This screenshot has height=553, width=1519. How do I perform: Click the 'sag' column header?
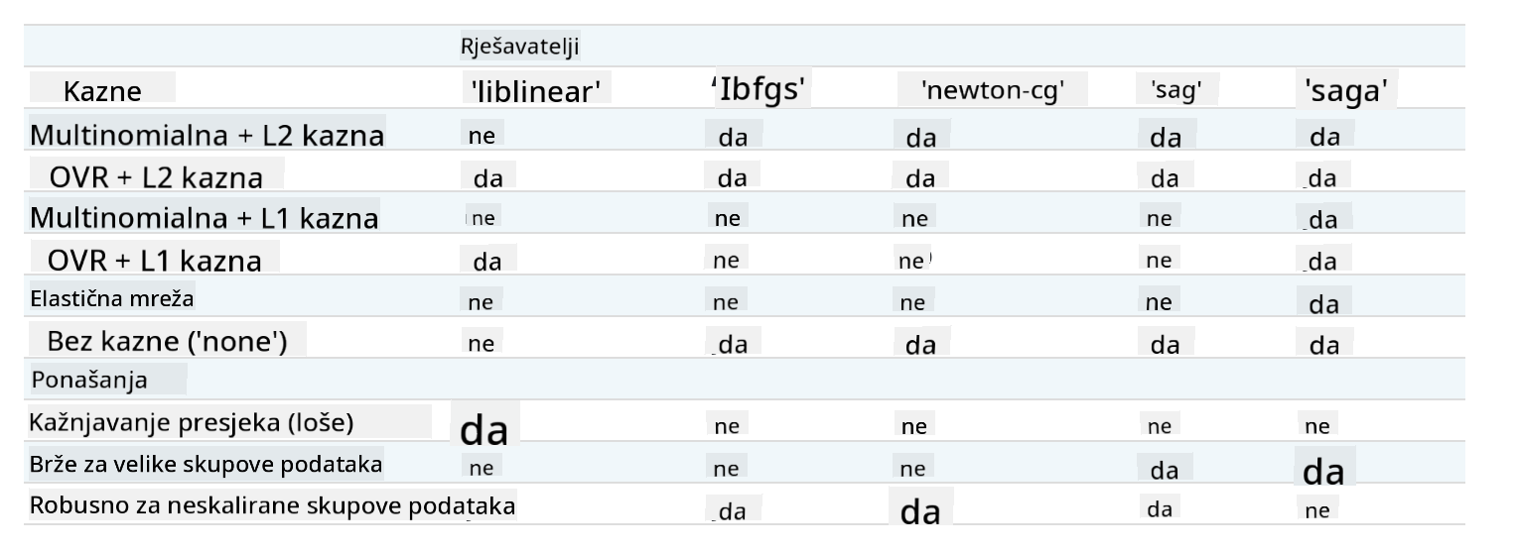[1176, 91]
